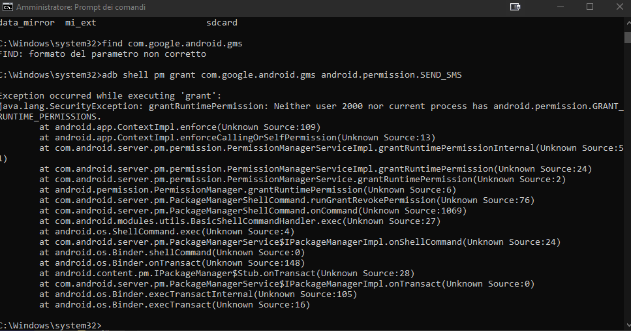Screen dimensions: 631x331
Task: Click the empty scrollbar track below thumb
Action: click(628, 181)
